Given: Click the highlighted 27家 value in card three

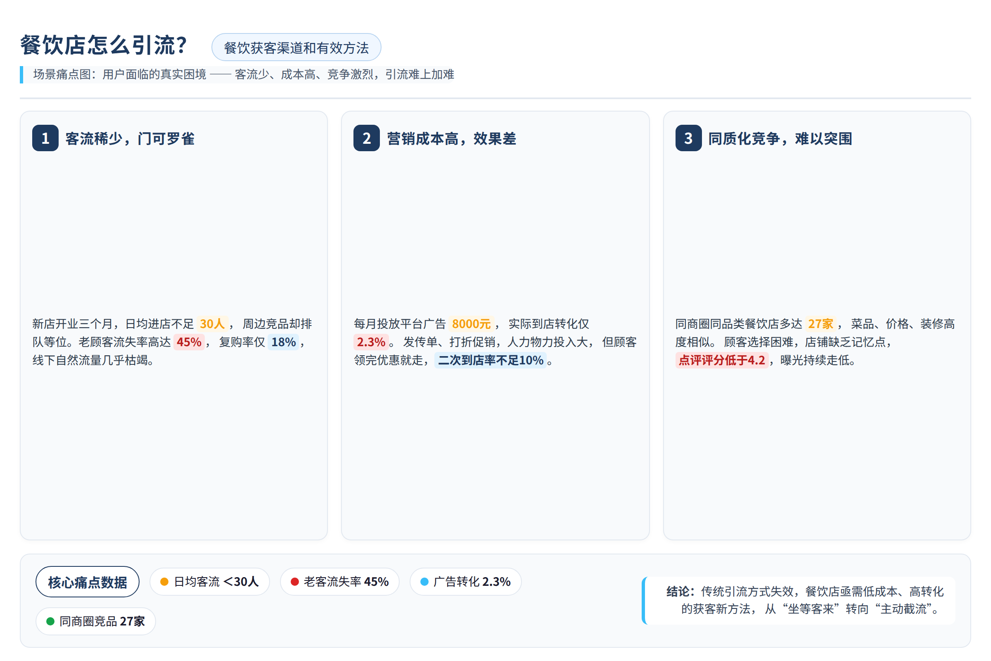Looking at the screenshot, I should (x=820, y=324).
